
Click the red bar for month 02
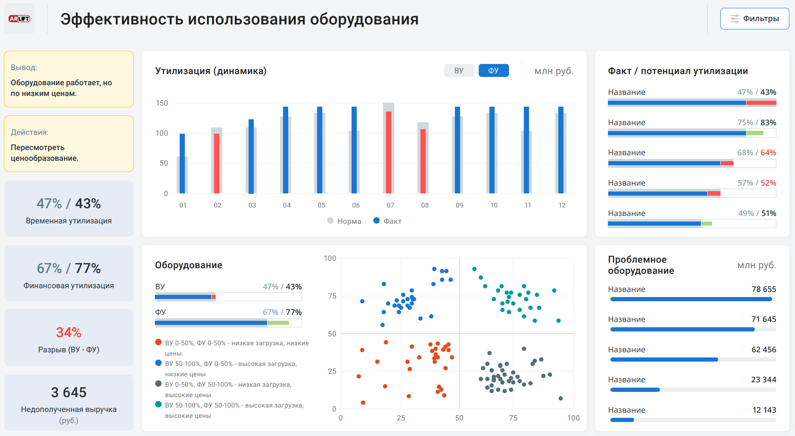pos(217,163)
